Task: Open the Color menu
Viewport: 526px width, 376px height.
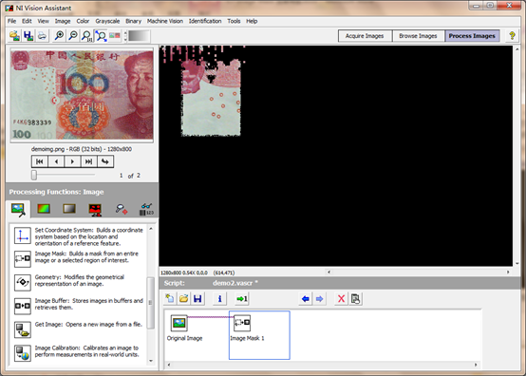Action: click(83, 21)
